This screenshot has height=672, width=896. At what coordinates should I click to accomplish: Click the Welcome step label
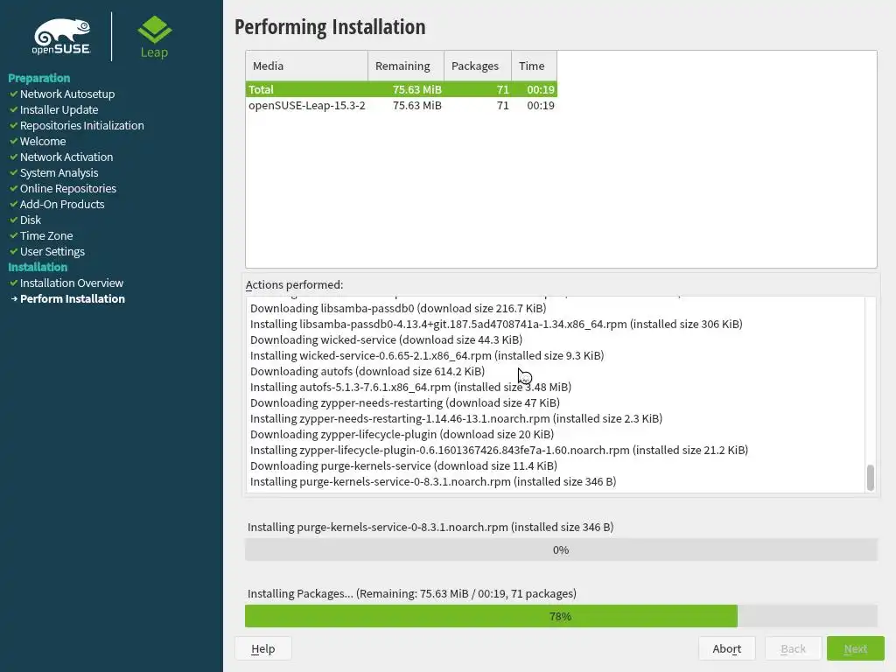tap(43, 141)
